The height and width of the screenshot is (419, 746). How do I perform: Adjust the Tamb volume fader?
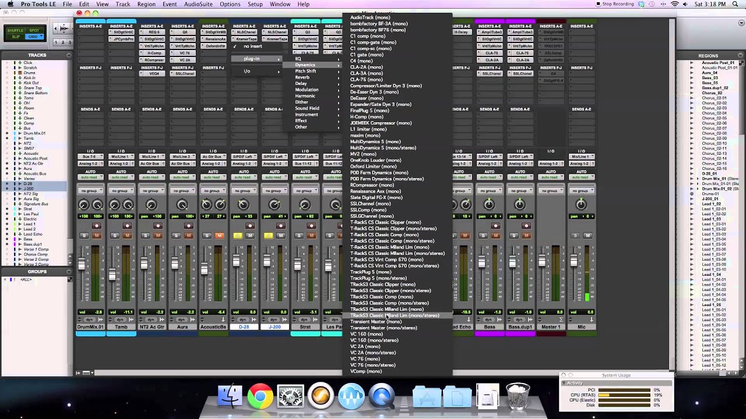(x=112, y=274)
